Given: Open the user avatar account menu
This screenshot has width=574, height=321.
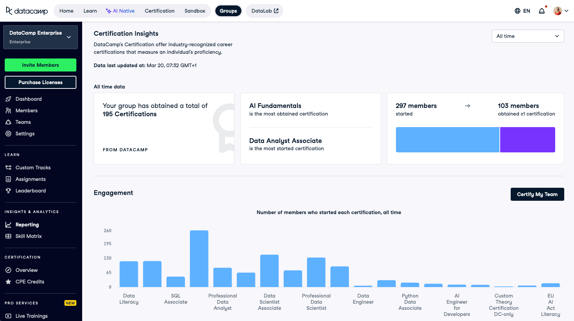Looking at the screenshot, I should click(x=561, y=11).
